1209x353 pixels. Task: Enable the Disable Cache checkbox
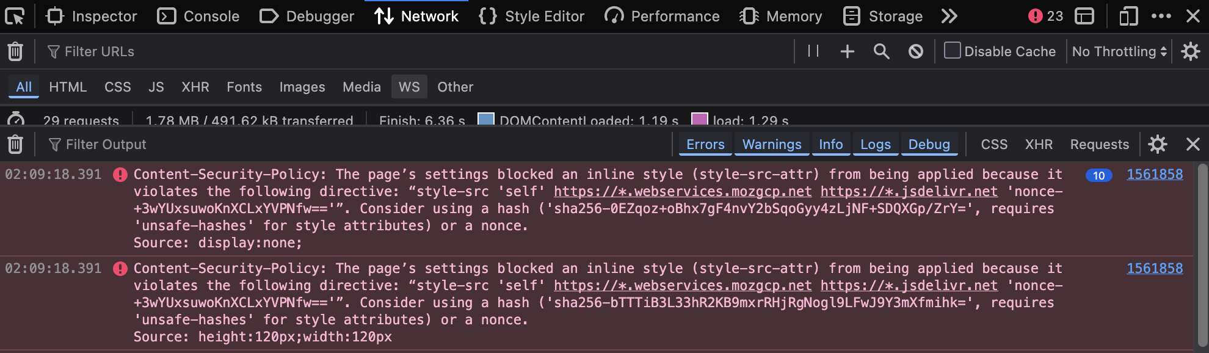pyautogui.click(x=952, y=51)
